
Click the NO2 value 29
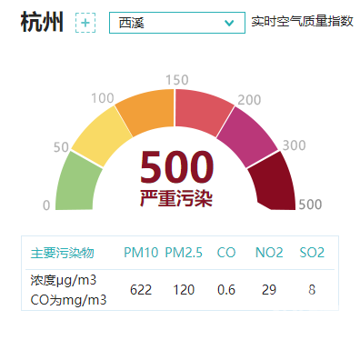pyautogui.click(x=269, y=290)
